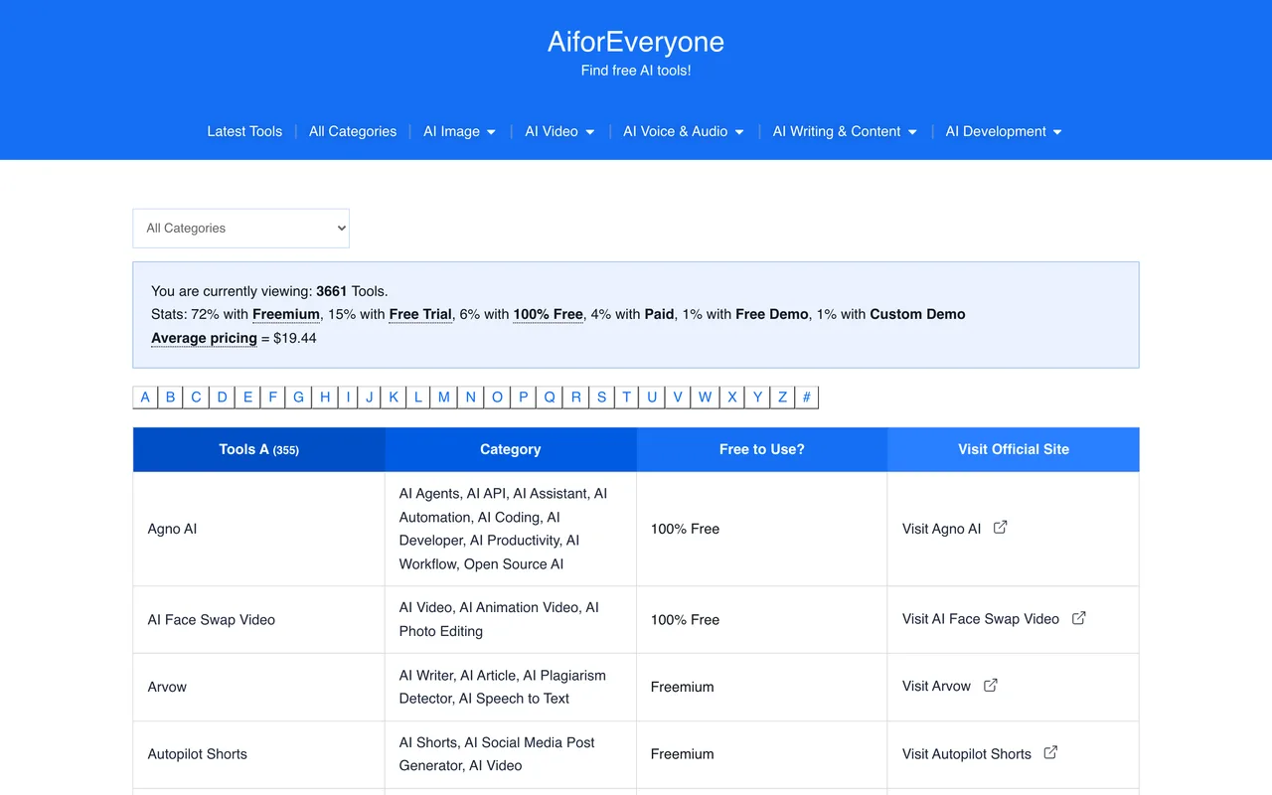Open Latest Tools in the navigation
The image size is (1272, 795).
tap(244, 131)
